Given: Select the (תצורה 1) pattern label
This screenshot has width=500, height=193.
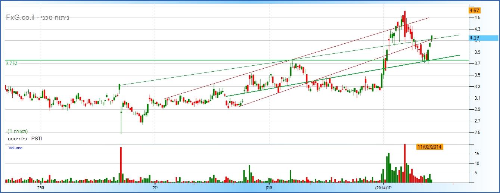Looking at the screenshot, I should [18, 131].
